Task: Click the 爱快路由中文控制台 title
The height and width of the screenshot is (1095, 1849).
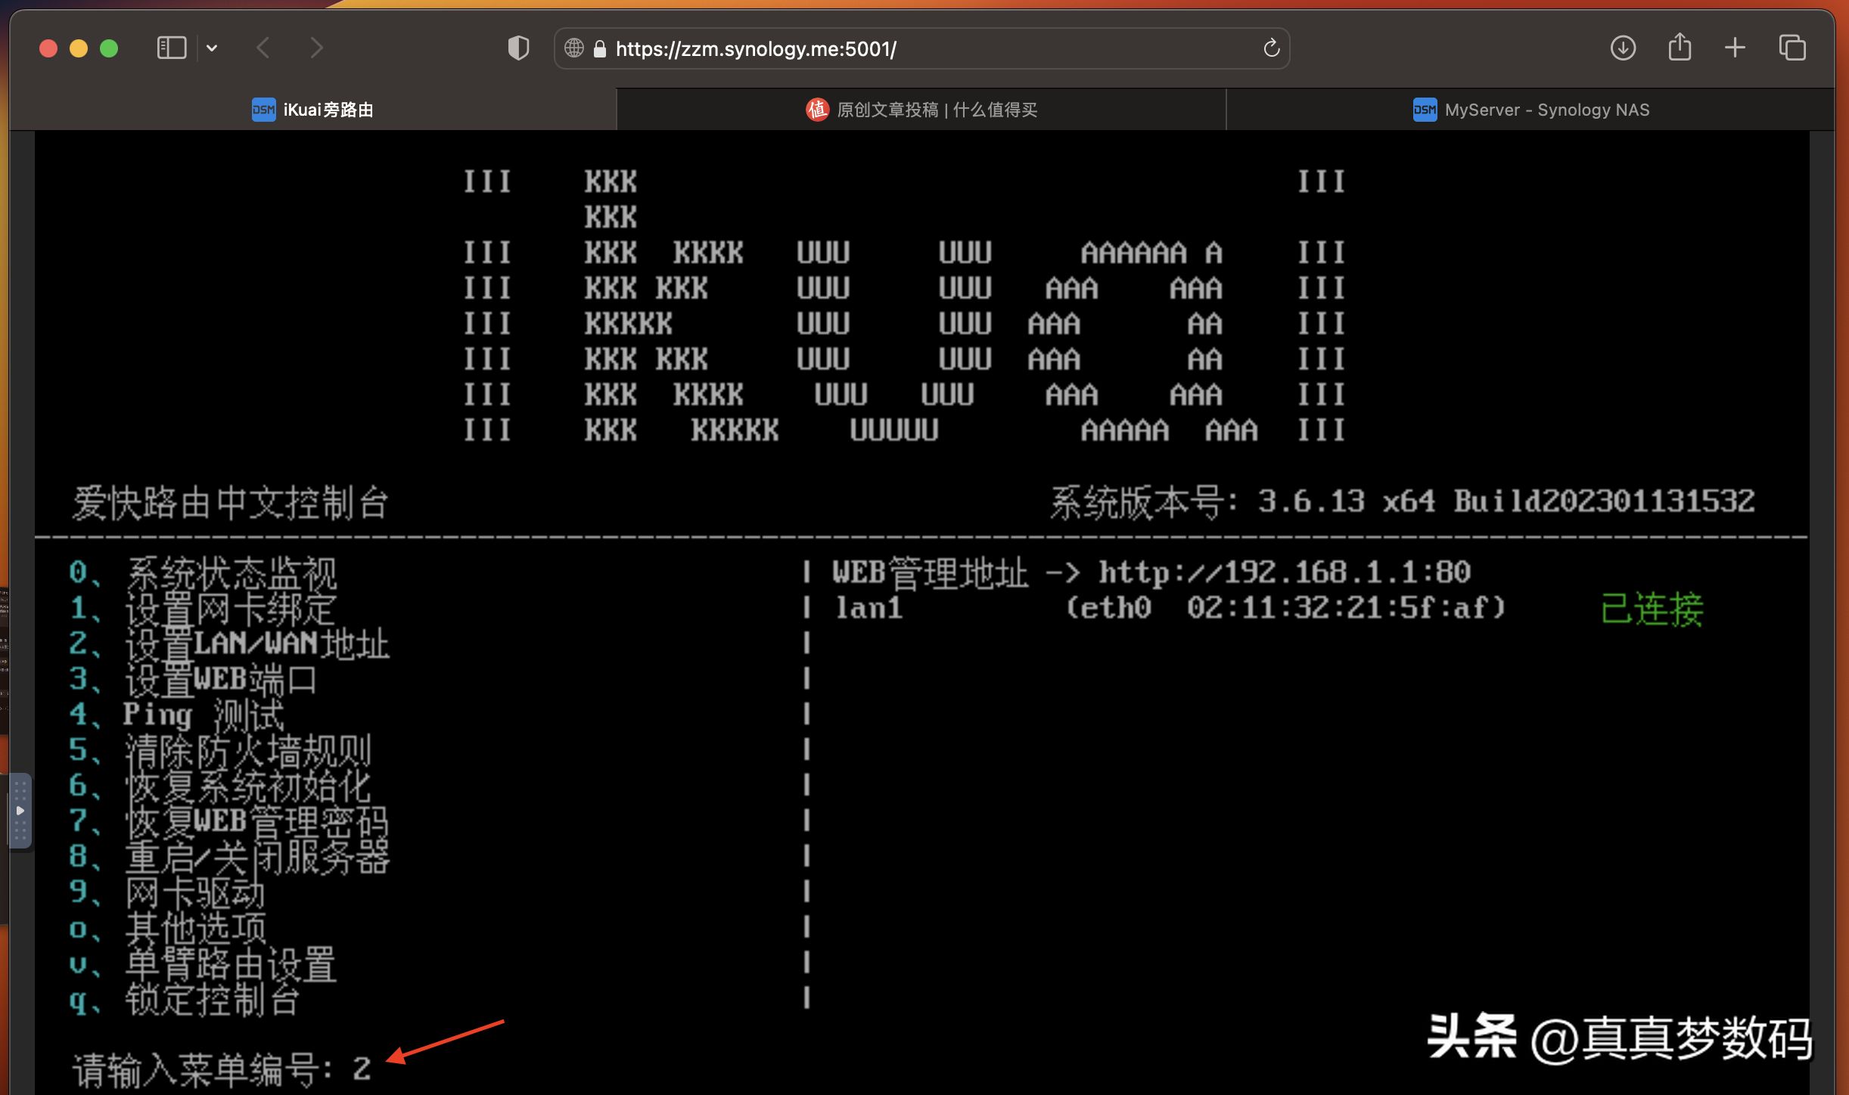Action: pos(230,503)
